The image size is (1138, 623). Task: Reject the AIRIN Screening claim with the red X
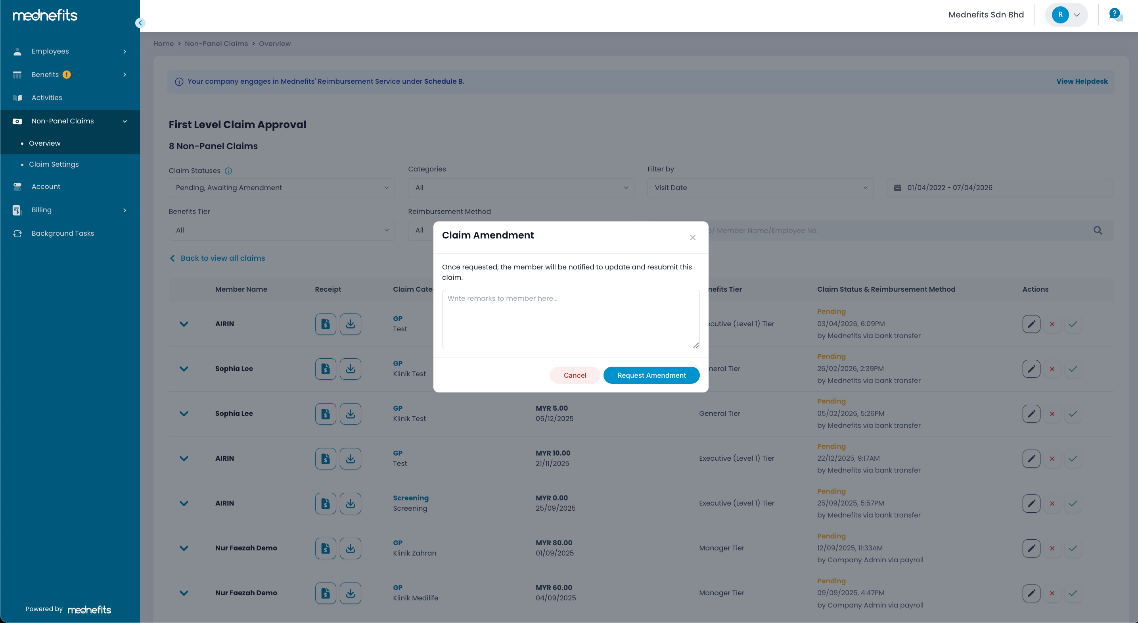click(x=1052, y=503)
